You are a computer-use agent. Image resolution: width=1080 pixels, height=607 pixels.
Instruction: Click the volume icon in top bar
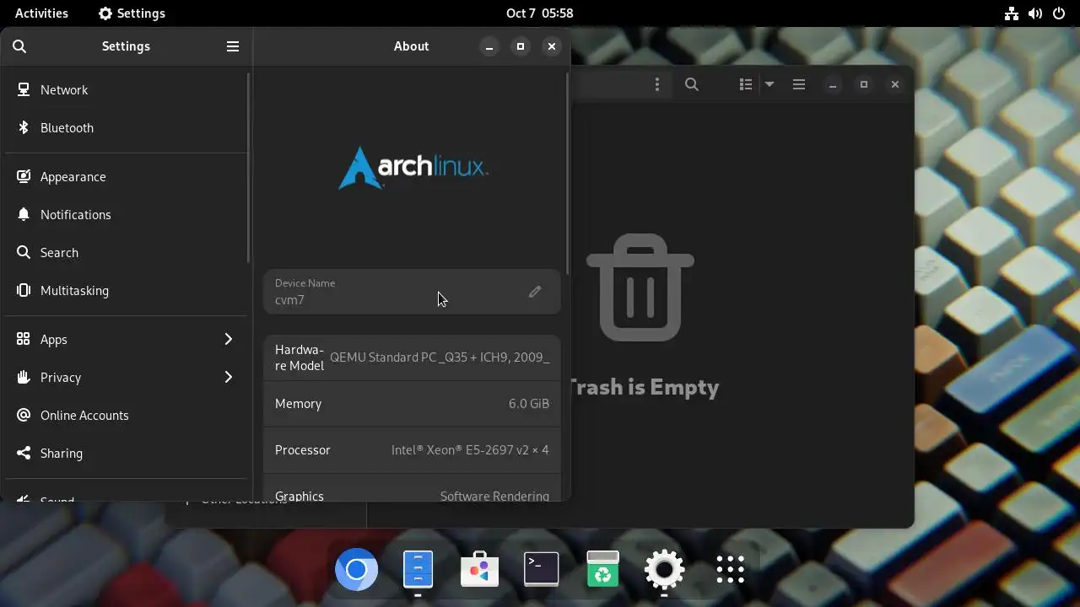point(1035,13)
